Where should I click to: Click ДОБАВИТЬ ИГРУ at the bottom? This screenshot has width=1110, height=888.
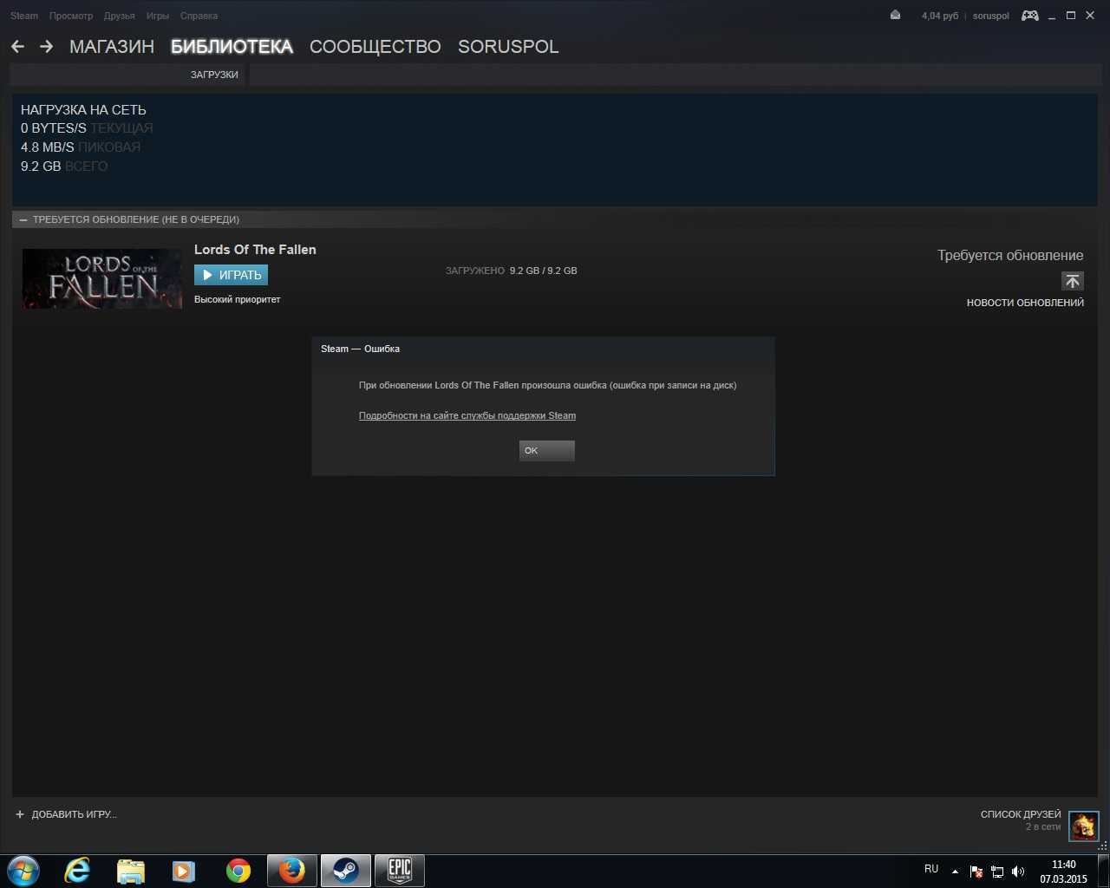tap(66, 814)
